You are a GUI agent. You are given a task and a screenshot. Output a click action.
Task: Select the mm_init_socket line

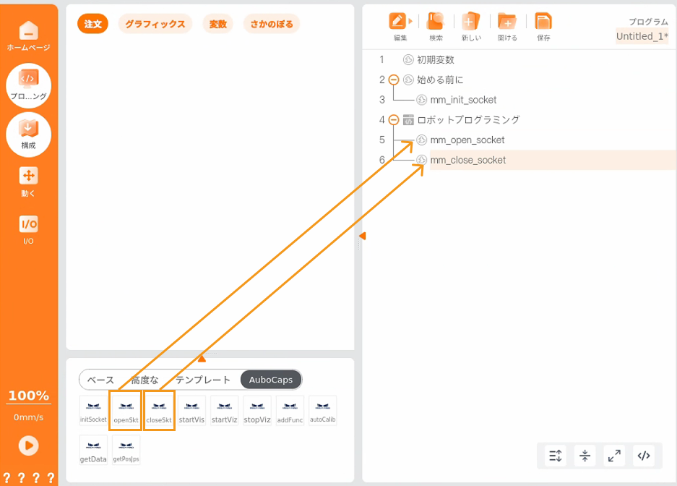pos(463,100)
